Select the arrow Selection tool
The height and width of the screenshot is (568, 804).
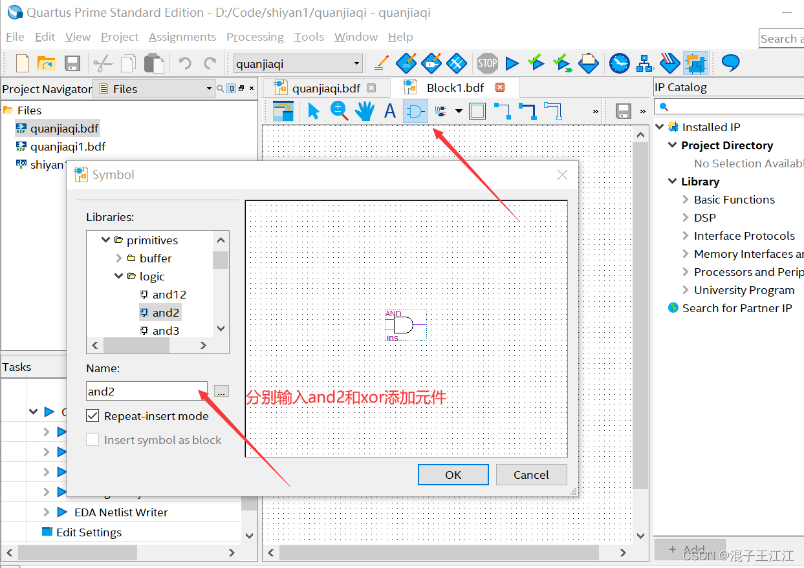coord(314,111)
